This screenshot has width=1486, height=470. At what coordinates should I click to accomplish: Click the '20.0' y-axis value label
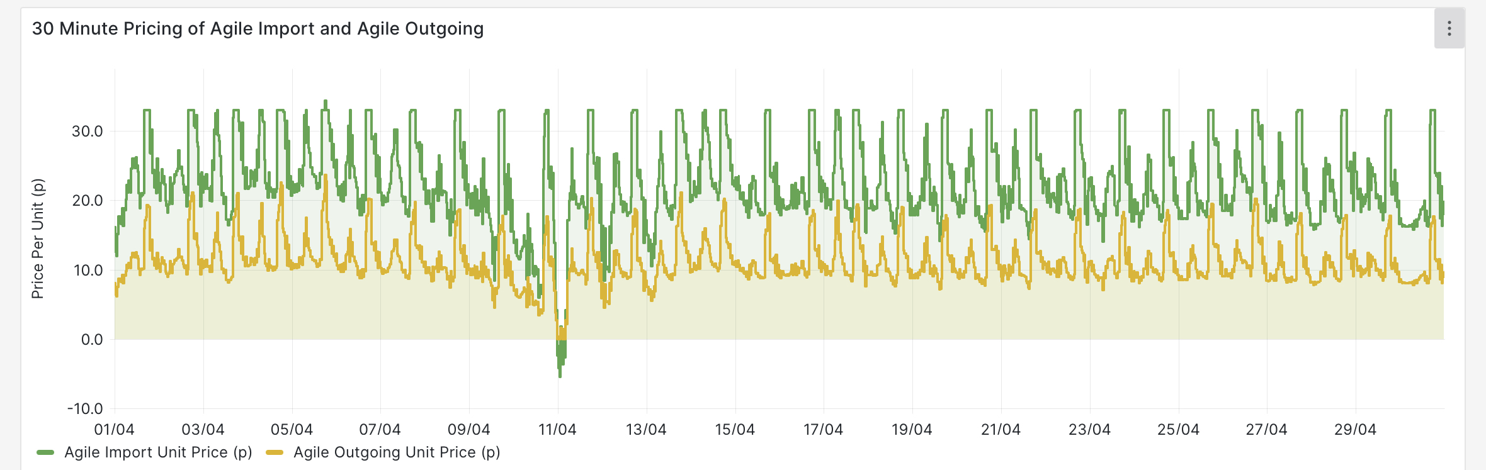[x=87, y=201]
